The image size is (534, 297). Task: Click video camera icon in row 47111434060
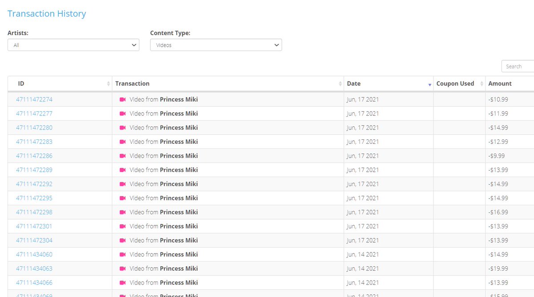[123, 255]
